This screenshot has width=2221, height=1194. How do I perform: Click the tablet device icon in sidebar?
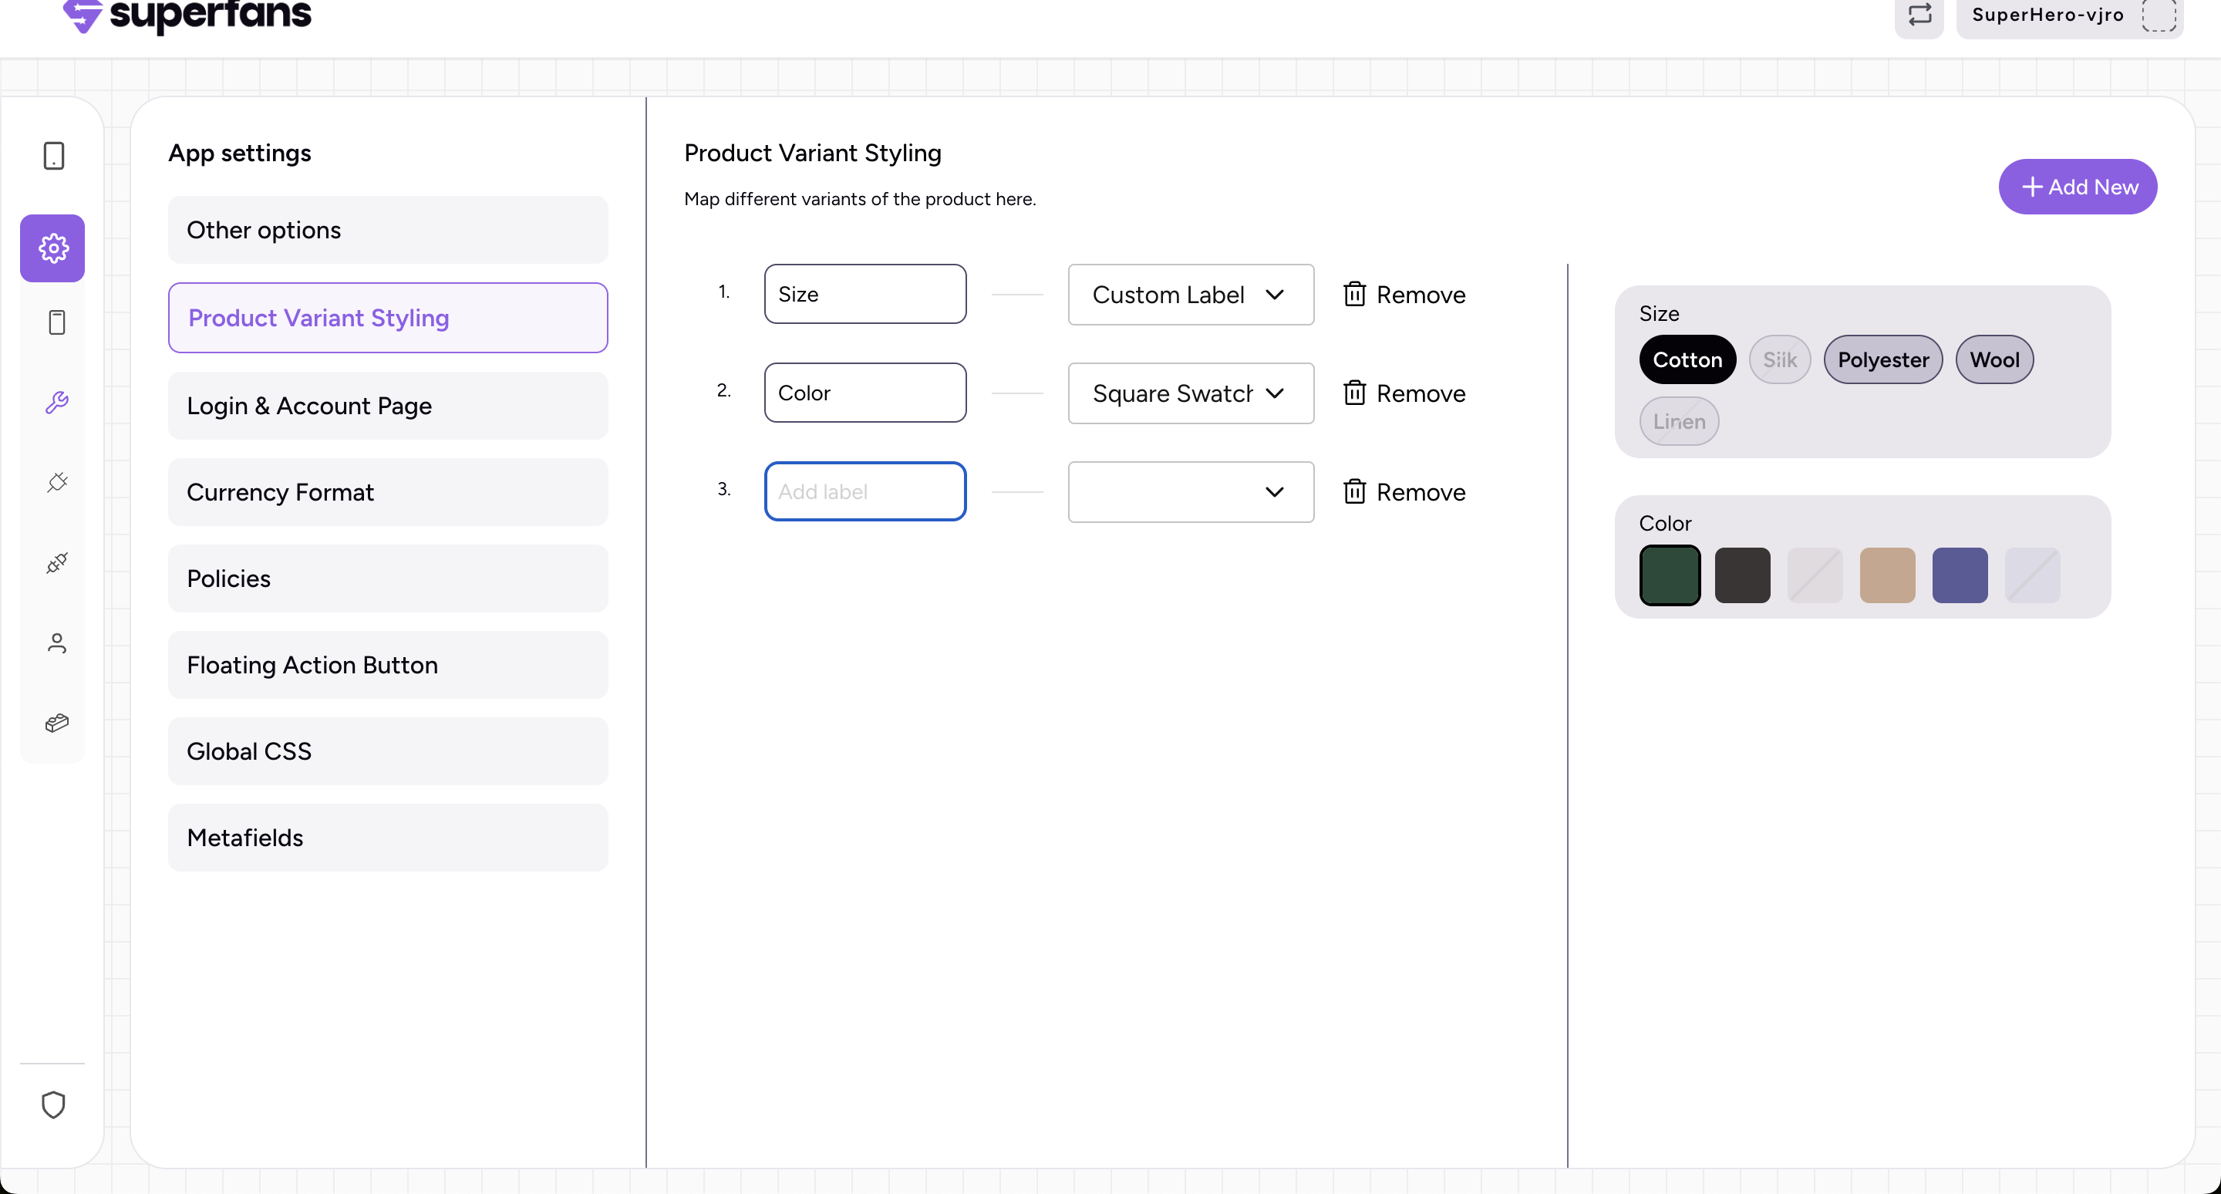coord(53,156)
